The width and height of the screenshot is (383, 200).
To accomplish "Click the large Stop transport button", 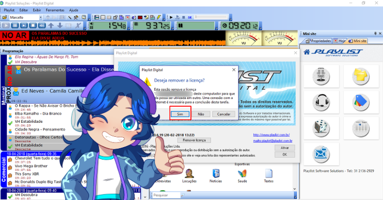I will (33, 25).
